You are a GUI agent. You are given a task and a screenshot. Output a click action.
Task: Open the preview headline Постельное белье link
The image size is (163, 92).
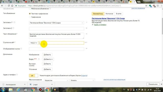coord(108,18)
